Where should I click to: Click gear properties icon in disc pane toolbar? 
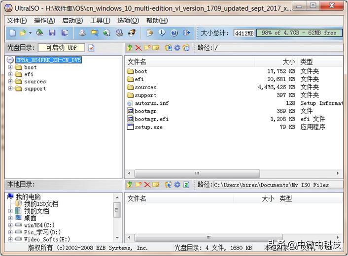[177, 48]
